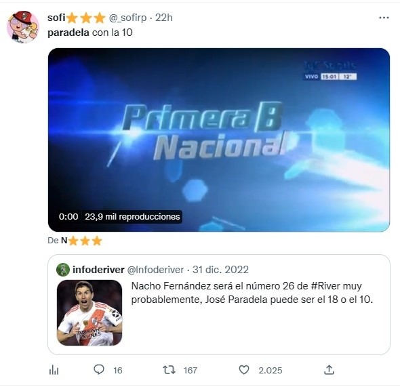Play the Primera B Nacional video

click(x=219, y=140)
